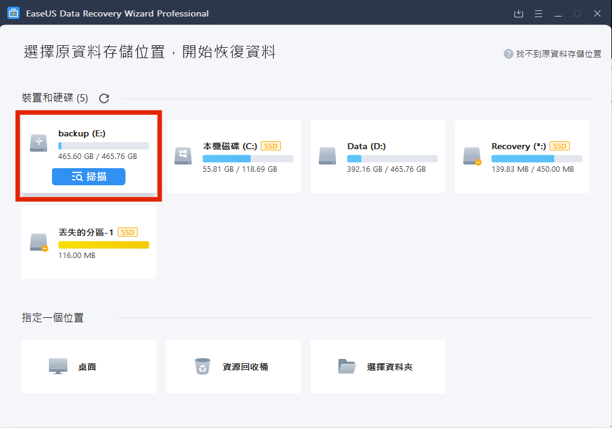Open the import scan session icon in title bar
Image resolution: width=612 pixels, height=428 pixels.
tap(518, 13)
